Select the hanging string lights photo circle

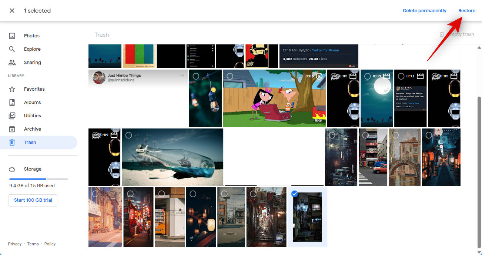(x=196, y=76)
